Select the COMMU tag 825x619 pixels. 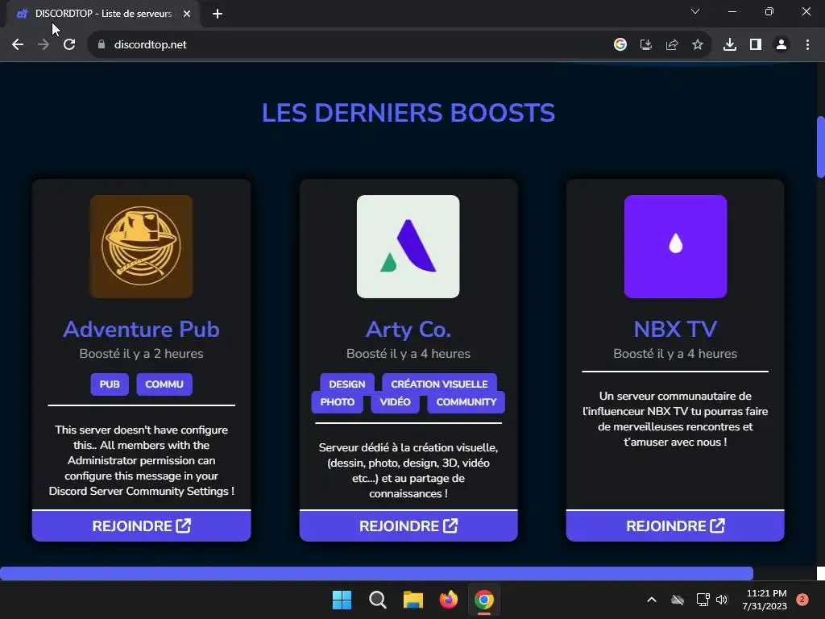point(164,384)
